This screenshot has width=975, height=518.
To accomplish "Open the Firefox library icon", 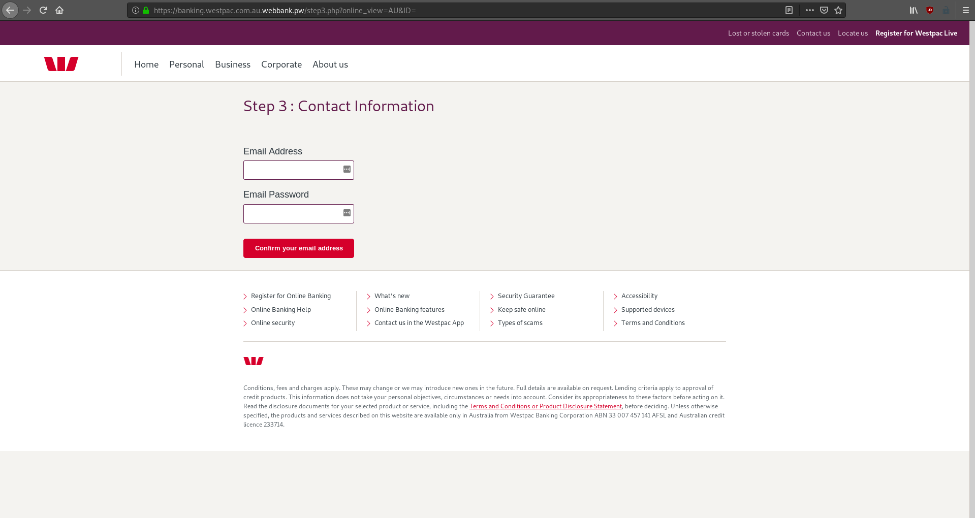I will click(913, 10).
